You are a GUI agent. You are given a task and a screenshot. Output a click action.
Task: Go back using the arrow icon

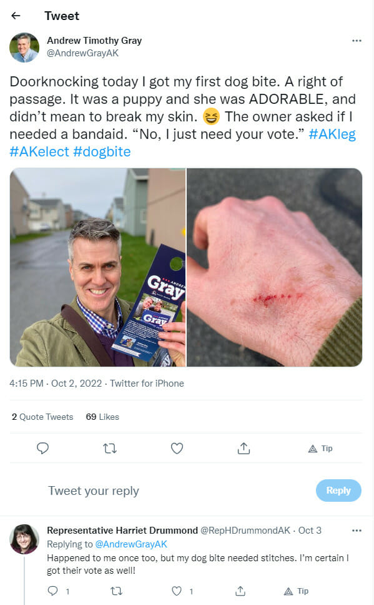pos(16,16)
